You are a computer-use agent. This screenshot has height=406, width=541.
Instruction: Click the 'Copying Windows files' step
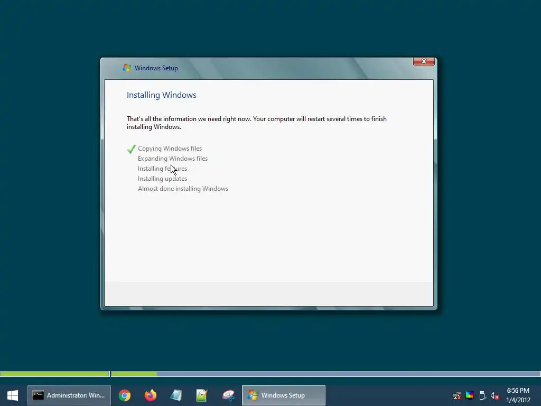coord(170,149)
